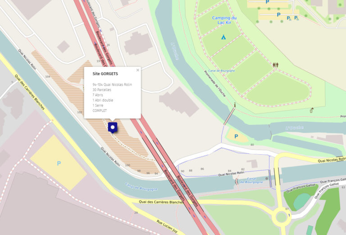Click the 94-104 Quai Nicolas Rolin address
Image resolution: width=346 pixels, height=235 pixels.
tap(112, 85)
